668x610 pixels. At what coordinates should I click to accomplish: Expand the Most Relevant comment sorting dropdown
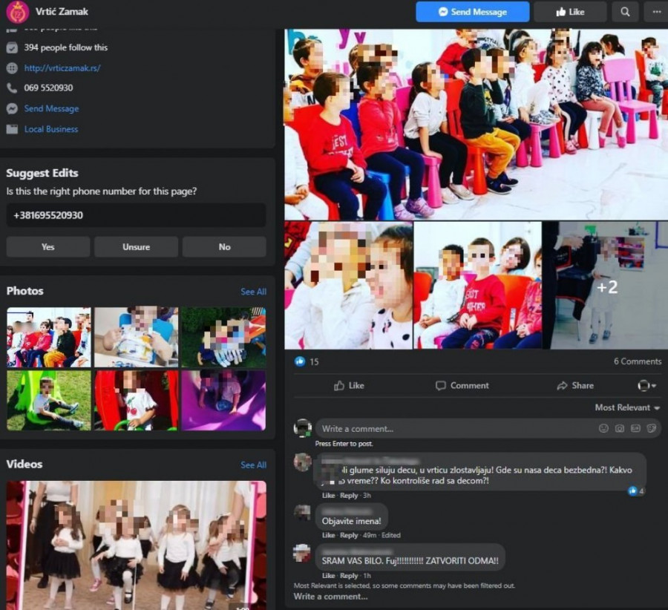[627, 407]
